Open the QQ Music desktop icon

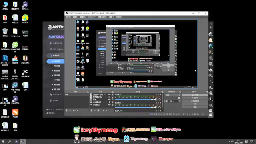(25, 19)
